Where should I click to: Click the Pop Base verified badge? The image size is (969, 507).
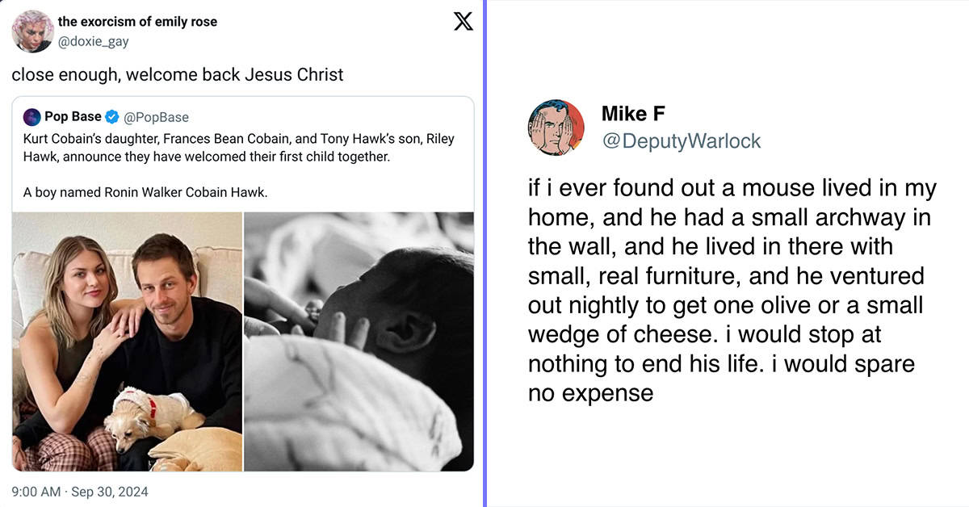(x=112, y=117)
